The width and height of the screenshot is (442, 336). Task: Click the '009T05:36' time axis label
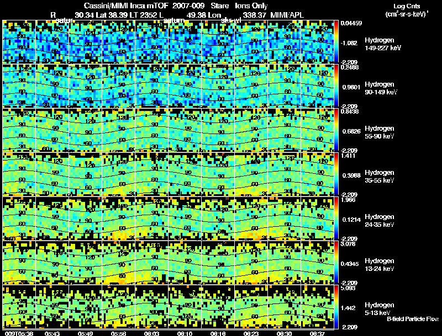point(19,333)
